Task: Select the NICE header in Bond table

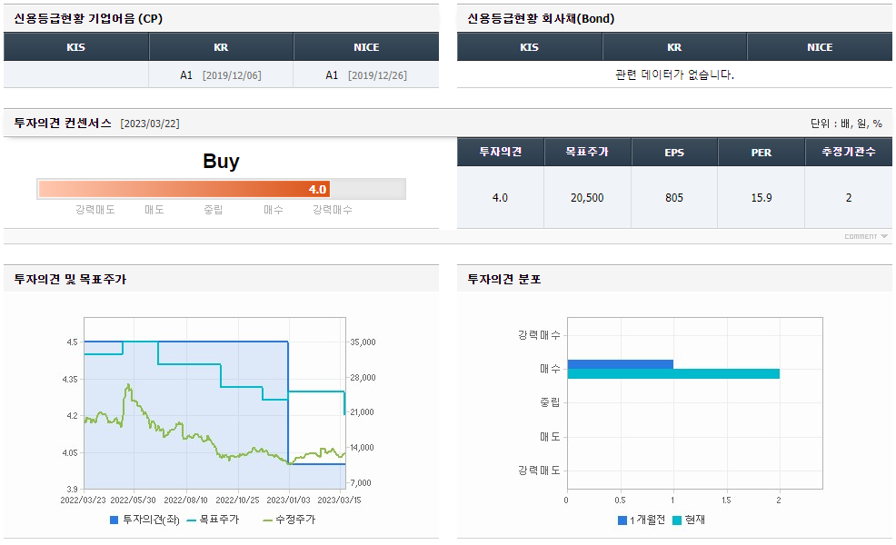Action: (x=820, y=47)
